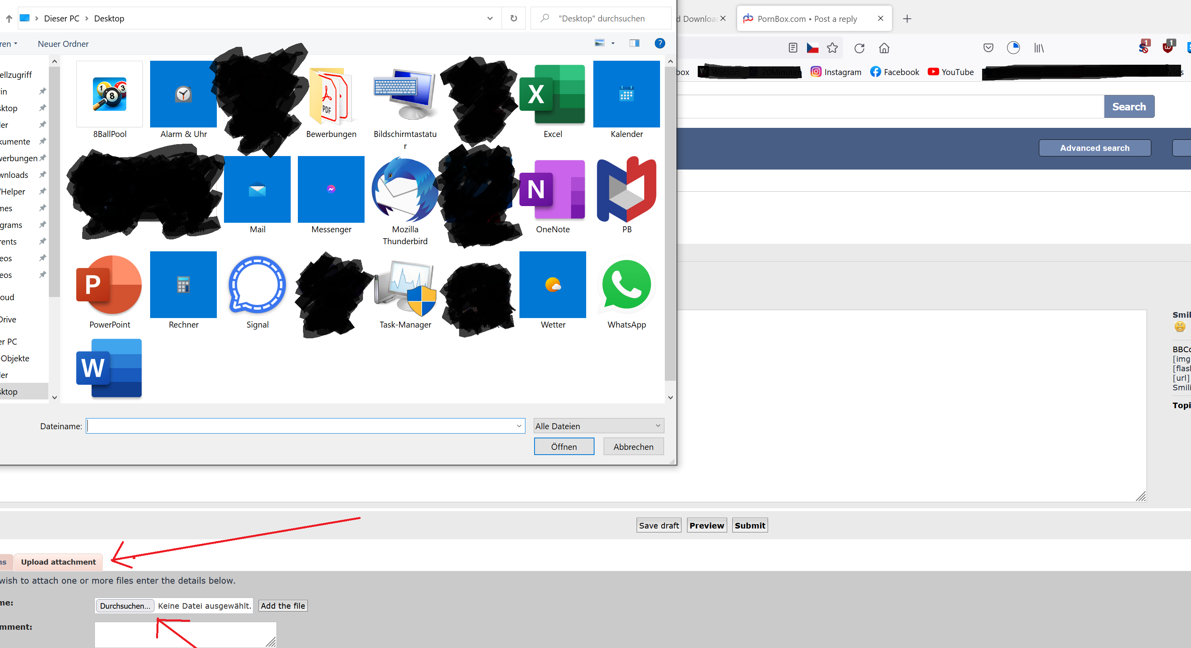Select the Excel shortcut icon

click(x=552, y=94)
